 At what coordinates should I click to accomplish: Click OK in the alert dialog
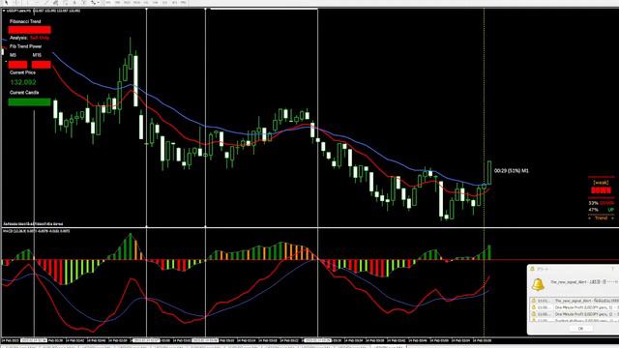click(580, 329)
